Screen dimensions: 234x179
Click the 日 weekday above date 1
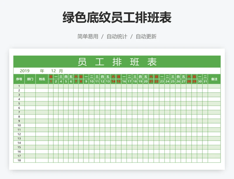[51, 77]
